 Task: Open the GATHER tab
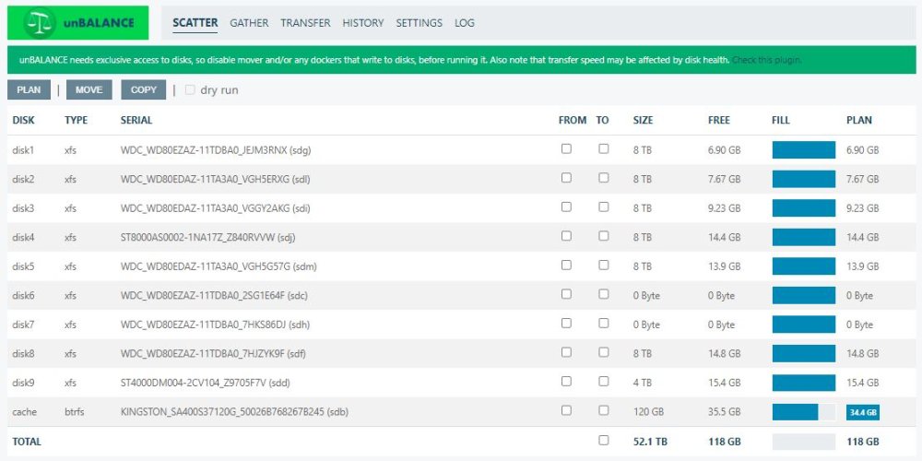pyautogui.click(x=249, y=23)
